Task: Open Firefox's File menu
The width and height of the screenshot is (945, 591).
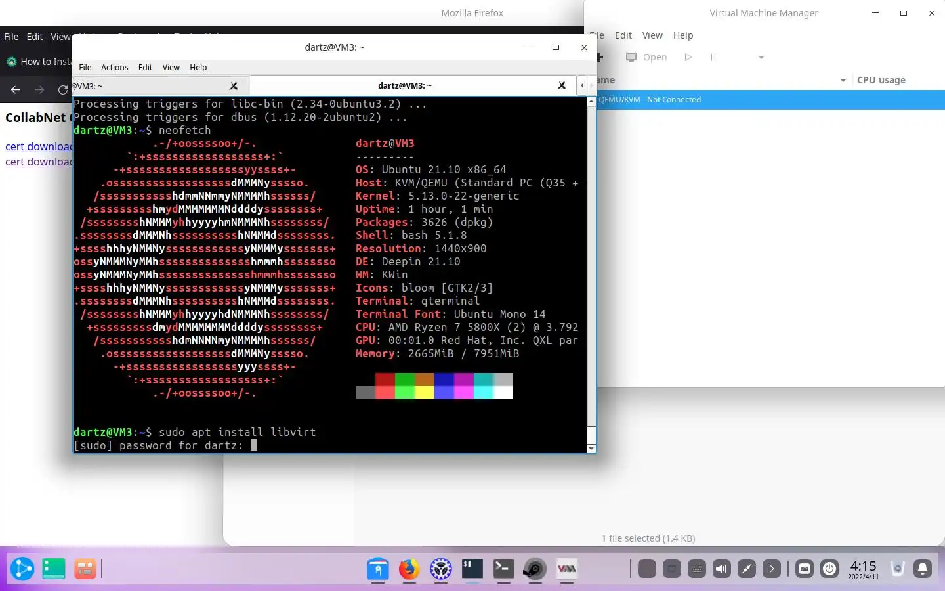Action: click(x=11, y=37)
